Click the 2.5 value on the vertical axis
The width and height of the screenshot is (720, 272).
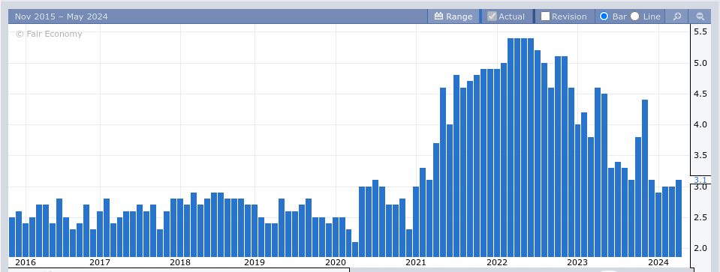tap(700, 217)
